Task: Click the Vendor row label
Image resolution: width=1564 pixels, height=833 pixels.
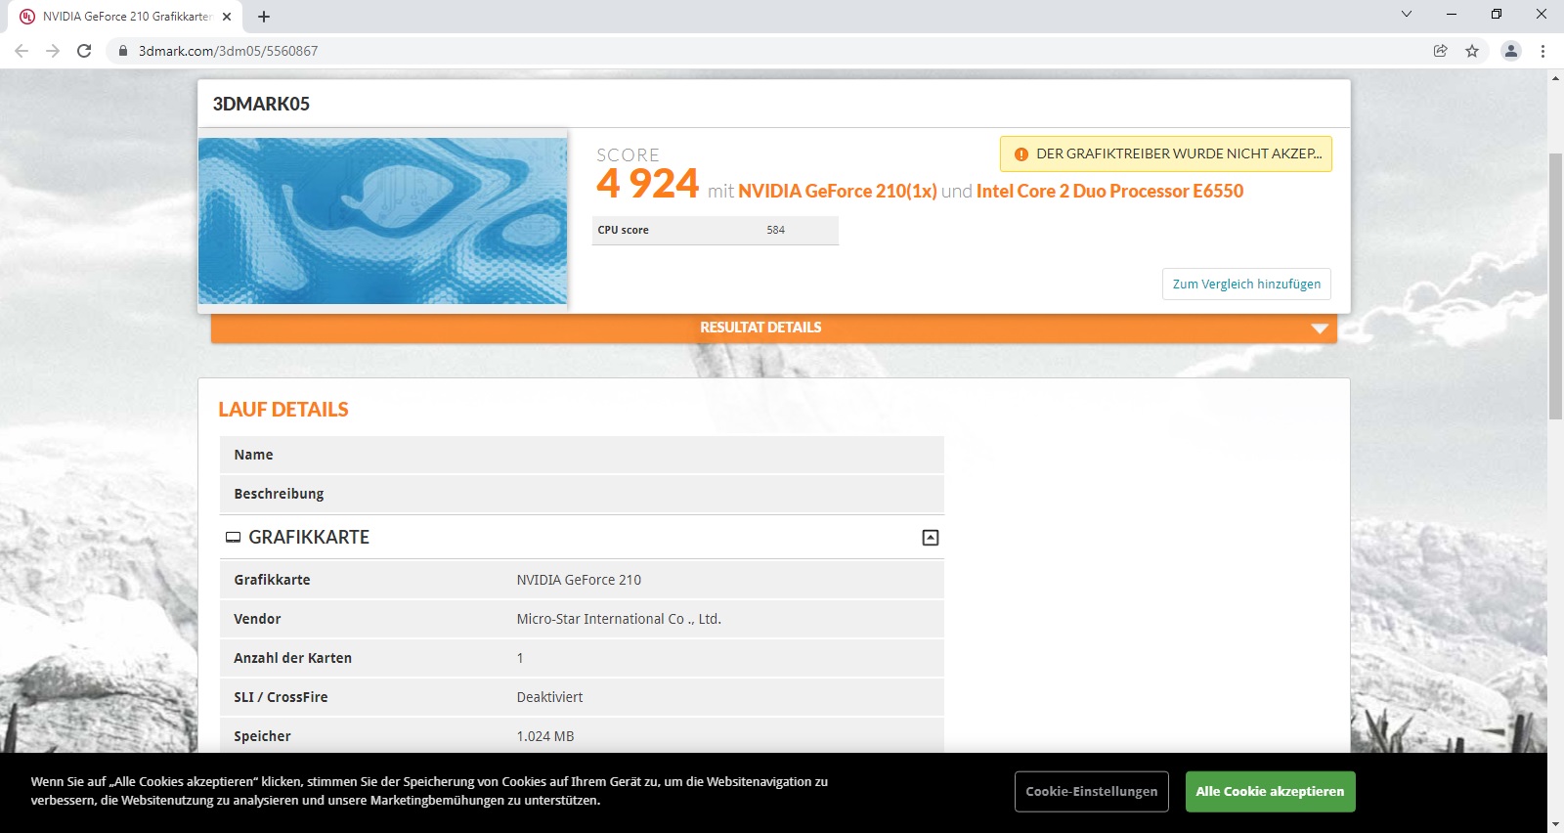Action: pyautogui.click(x=257, y=619)
